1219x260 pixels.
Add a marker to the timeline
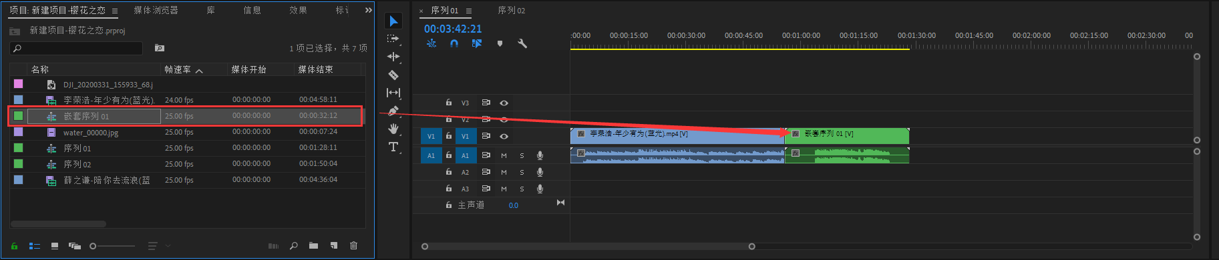coord(500,43)
